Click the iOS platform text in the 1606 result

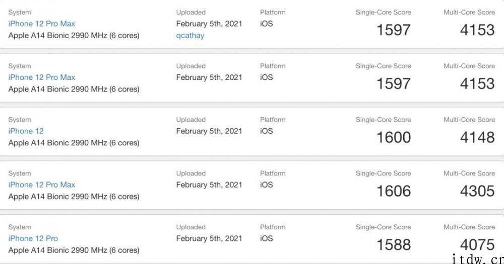coord(267,185)
